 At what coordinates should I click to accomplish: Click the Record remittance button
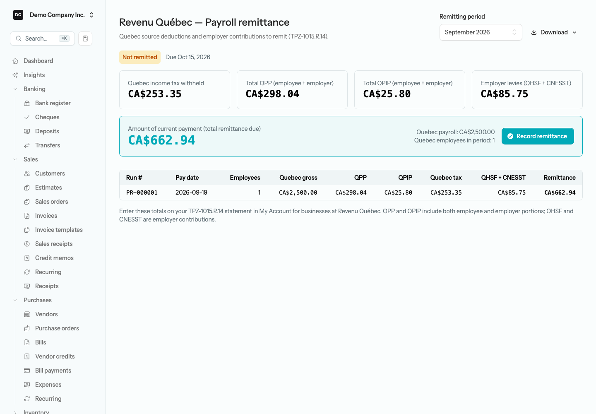point(538,136)
